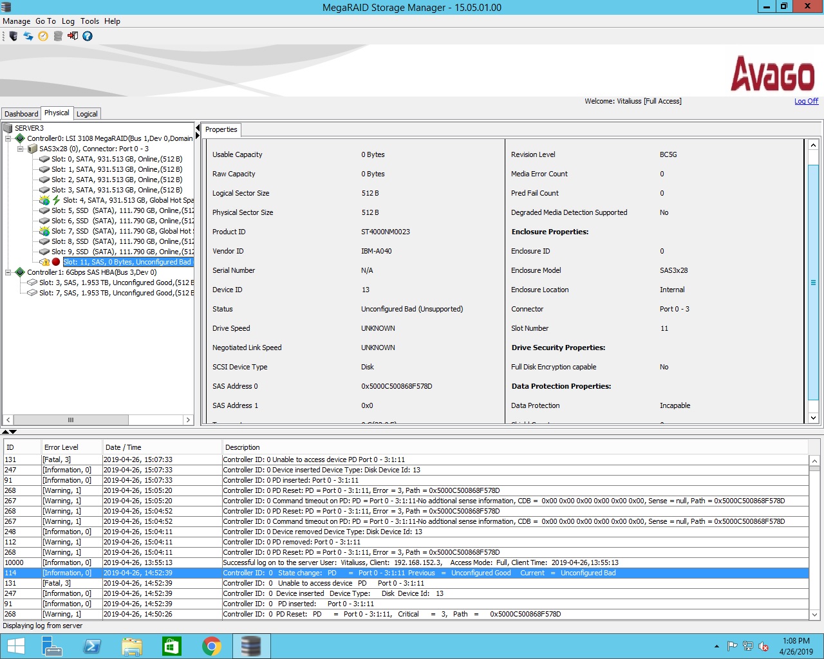Open Help via blue question mark icon
This screenshot has width=824, height=659.
[88, 36]
